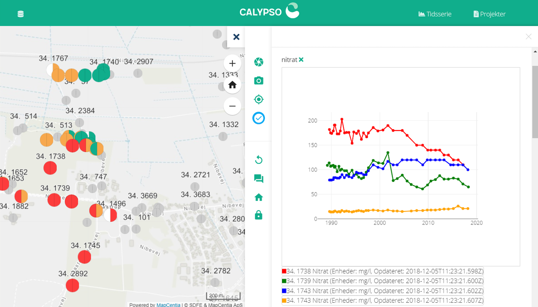The height and width of the screenshot is (307, 538).
Task: Remove the nitrat chart with the x
Action: click(x=301, y=59)
